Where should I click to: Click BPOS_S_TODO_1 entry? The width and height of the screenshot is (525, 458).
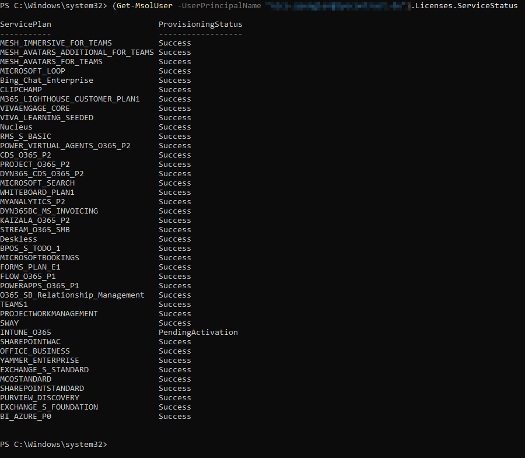click(x=30, y=249)
